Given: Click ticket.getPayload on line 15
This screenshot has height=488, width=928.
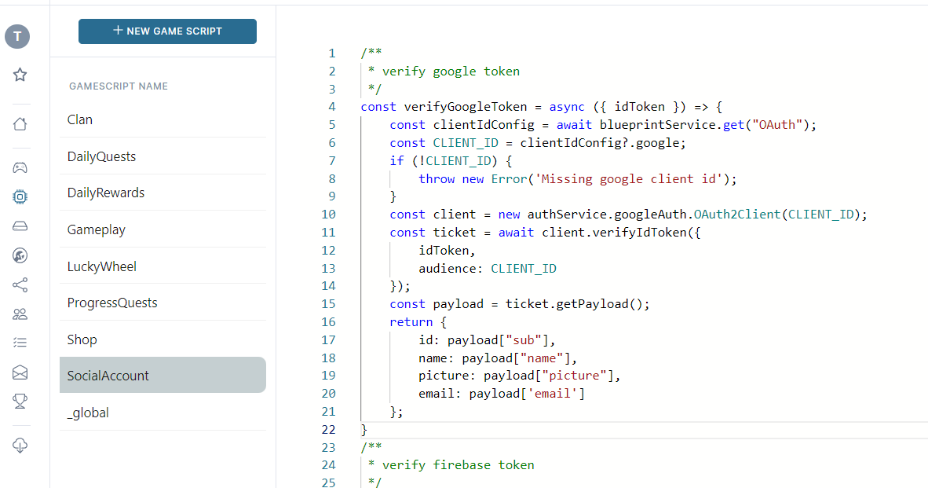Looking at the screenshot, I should click(x=566, y=304).
